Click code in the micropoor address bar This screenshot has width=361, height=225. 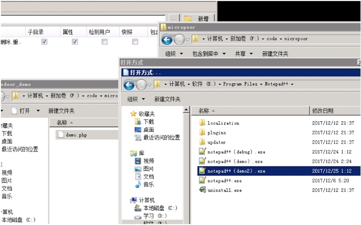click(x=272, y=39)
